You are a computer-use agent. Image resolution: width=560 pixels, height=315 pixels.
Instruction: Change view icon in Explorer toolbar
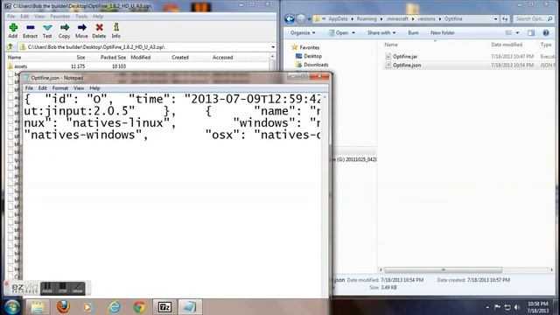click(508, 33)
